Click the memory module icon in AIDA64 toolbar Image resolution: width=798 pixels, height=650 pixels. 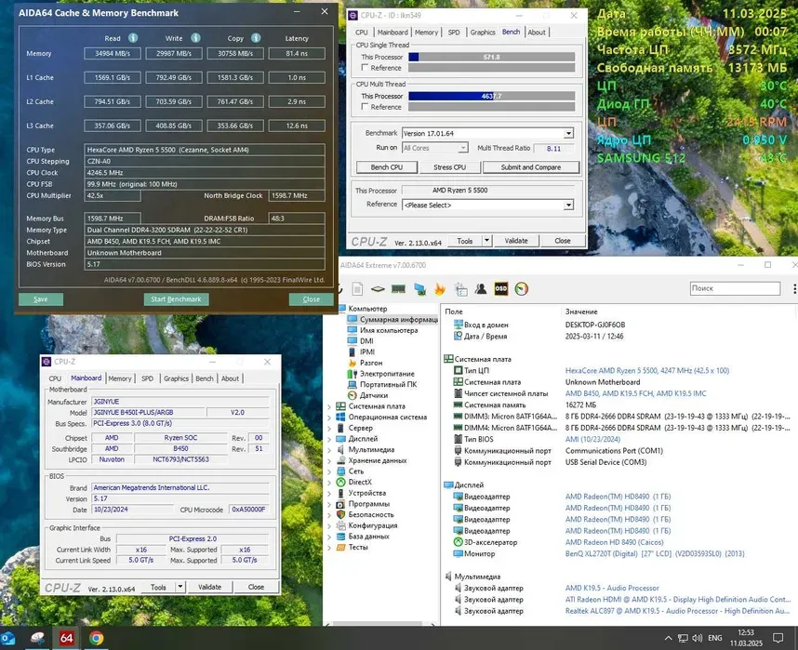coord(398,289)
